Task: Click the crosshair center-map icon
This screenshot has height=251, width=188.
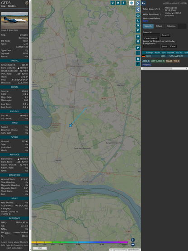Action: pyautogui.click(x=138, y=15)
